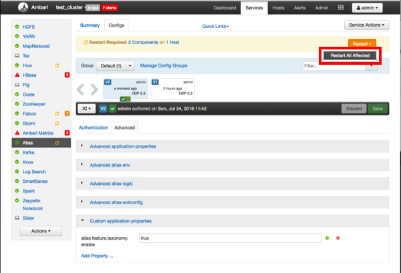Switch to the Summary tab
This screenshot has width=401, height=273.
[90, 25]
